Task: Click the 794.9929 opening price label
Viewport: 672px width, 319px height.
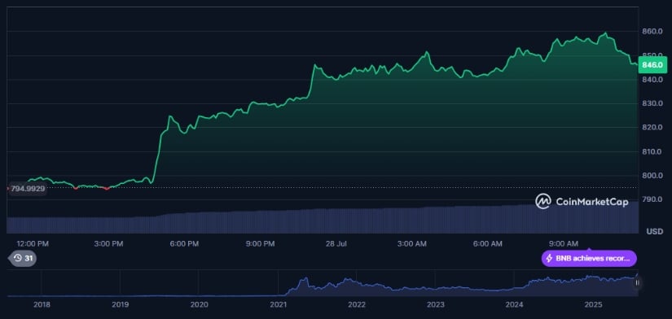Action: pyautogui.click(x=27, y=189)
